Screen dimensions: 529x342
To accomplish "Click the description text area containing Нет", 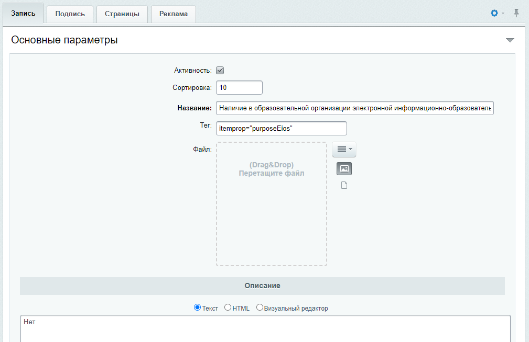I will pos(265,328).
